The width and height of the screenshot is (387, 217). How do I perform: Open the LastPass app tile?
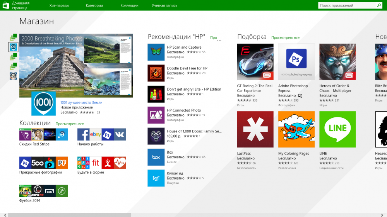255,129
